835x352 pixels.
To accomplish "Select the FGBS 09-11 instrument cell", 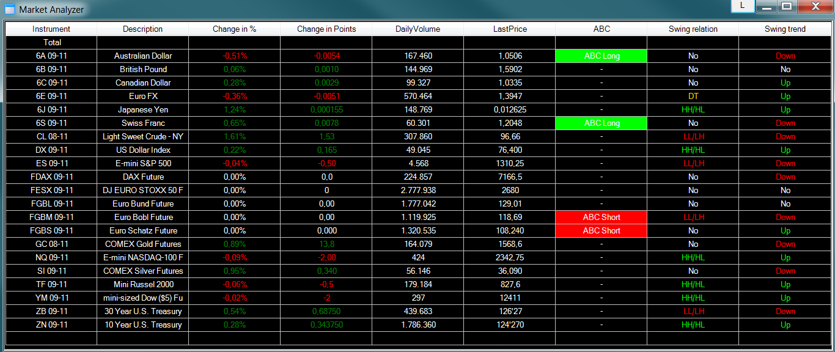I will point(51,230).
